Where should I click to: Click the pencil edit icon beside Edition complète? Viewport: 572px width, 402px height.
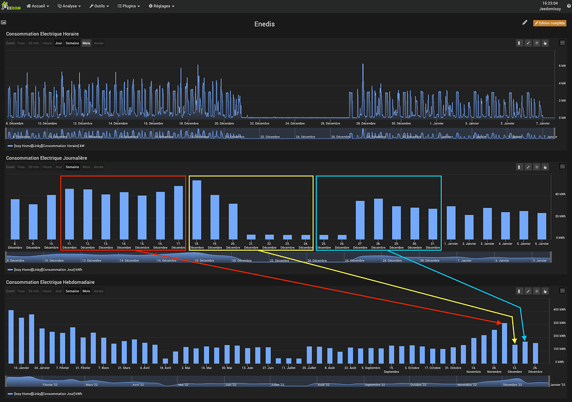coord(525,23)
